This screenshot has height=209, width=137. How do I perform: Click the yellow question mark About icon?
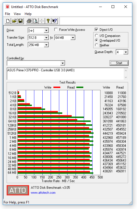(x=48, y=21)
